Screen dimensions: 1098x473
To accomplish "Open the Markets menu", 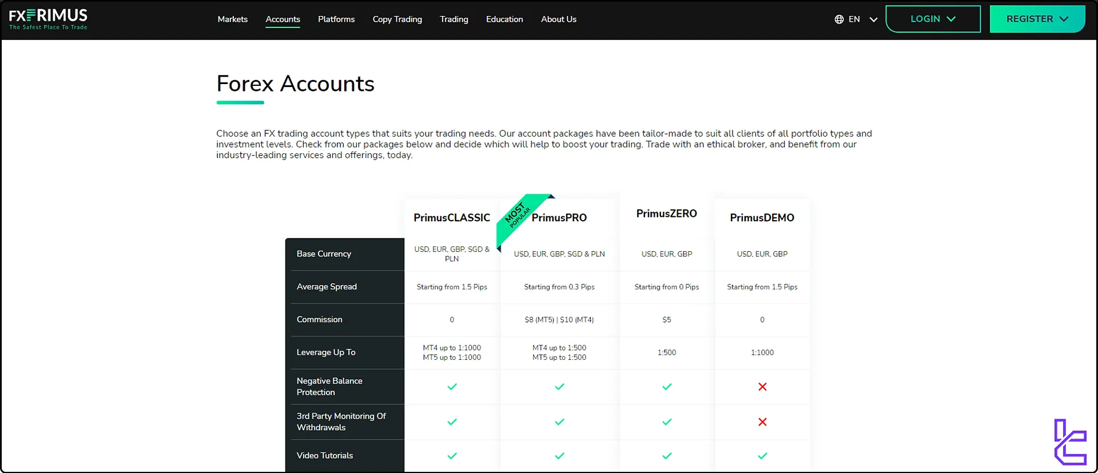I will click(x=233, y=19).
